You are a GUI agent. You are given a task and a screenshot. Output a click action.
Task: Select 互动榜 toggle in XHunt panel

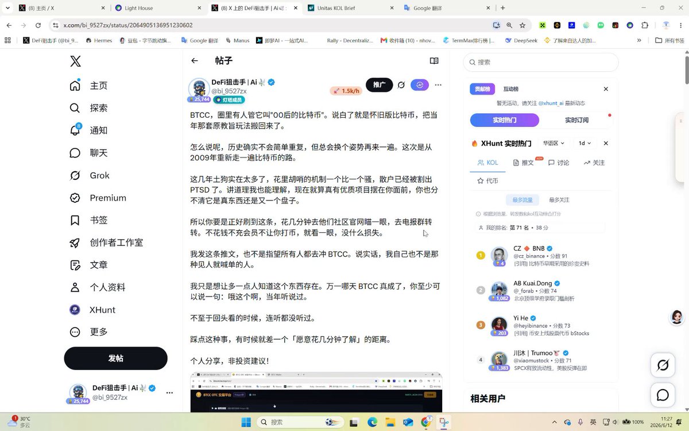(511, 89)
